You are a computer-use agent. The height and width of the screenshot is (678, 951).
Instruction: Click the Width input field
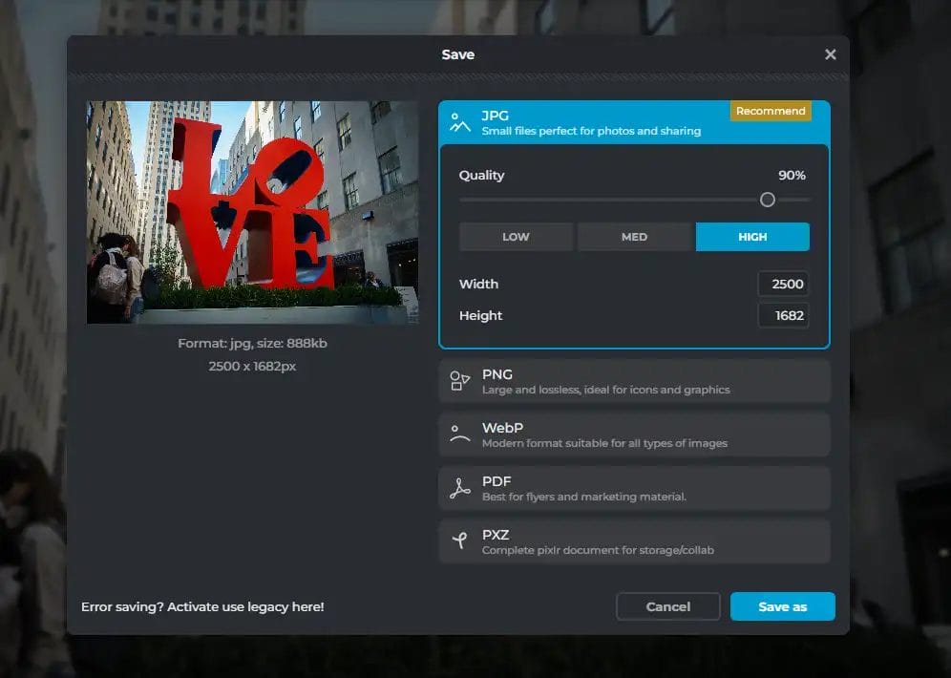783,284
